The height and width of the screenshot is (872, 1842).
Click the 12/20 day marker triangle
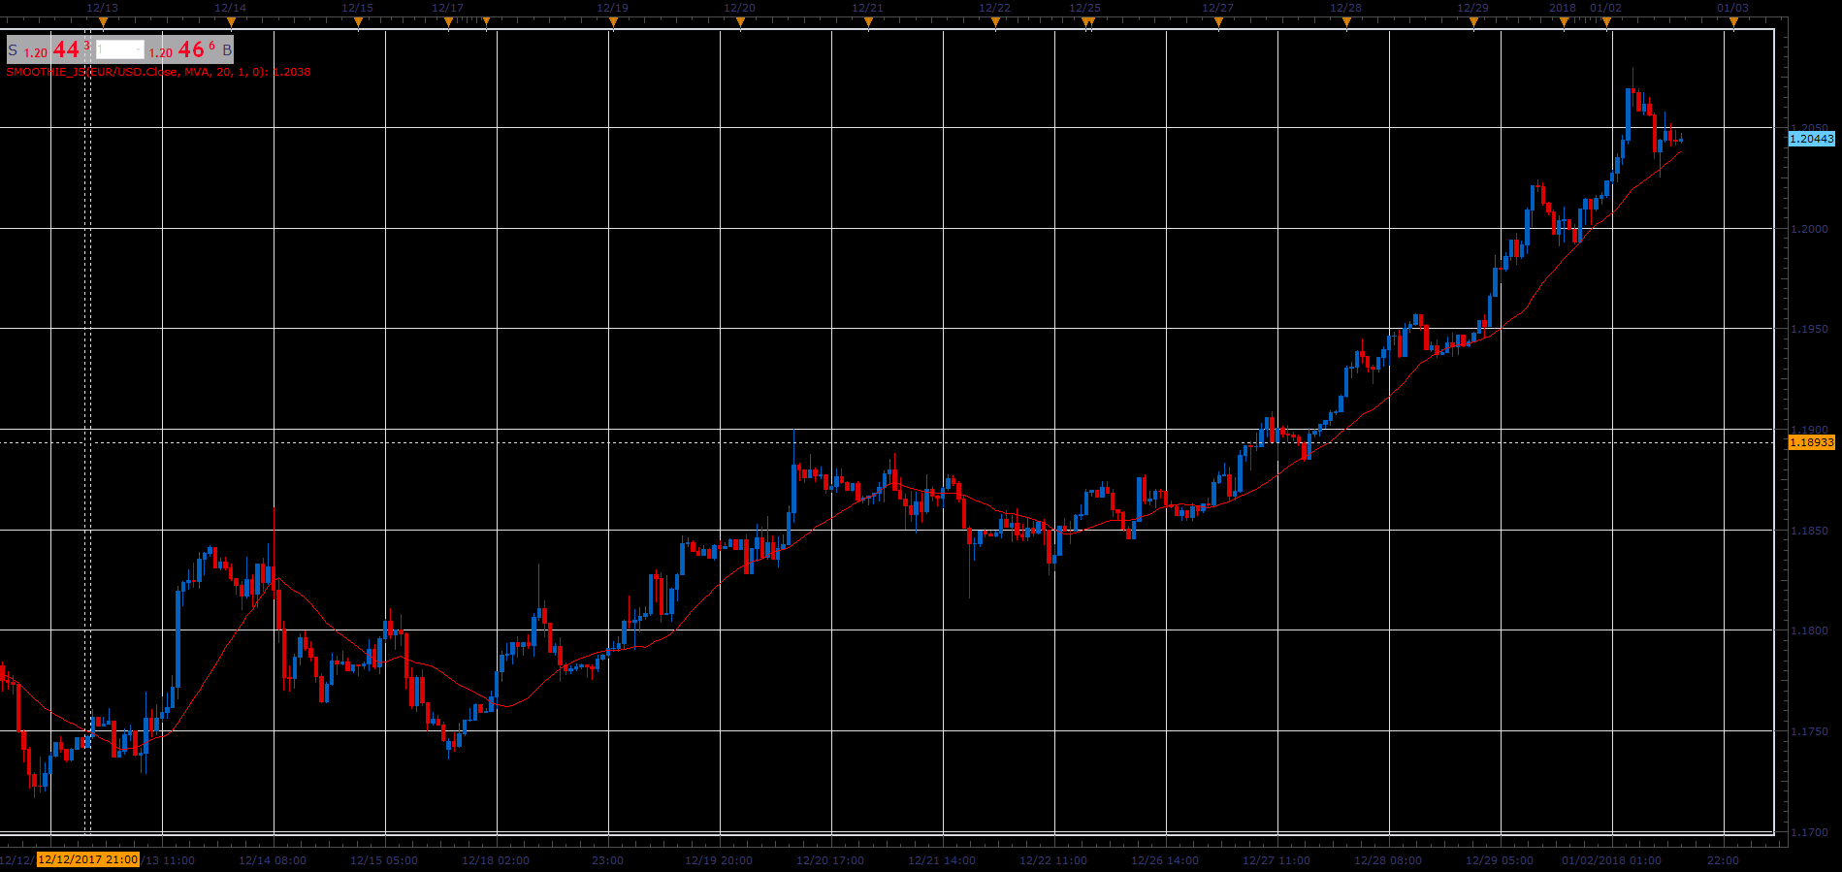[x=740, y=22]
